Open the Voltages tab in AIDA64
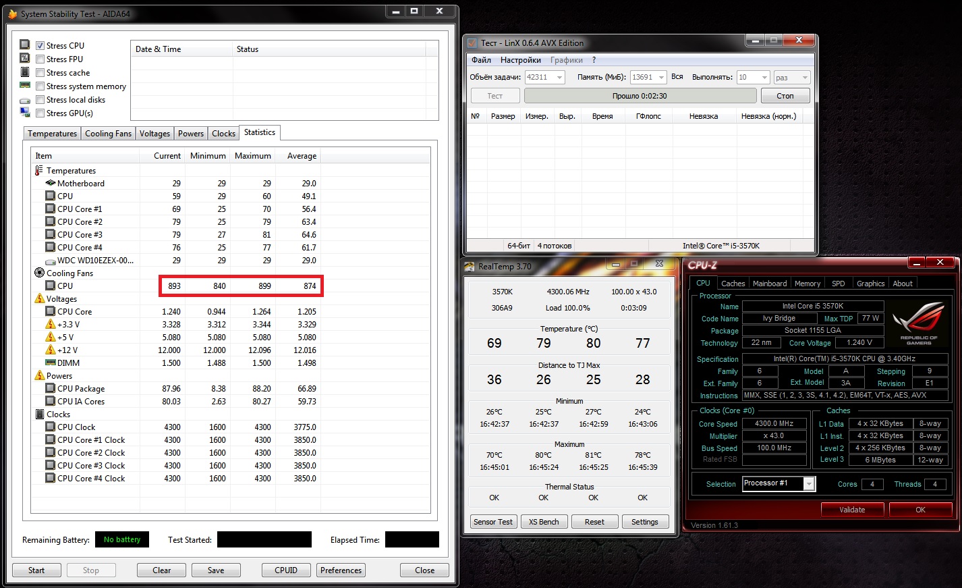 point(154,134)
